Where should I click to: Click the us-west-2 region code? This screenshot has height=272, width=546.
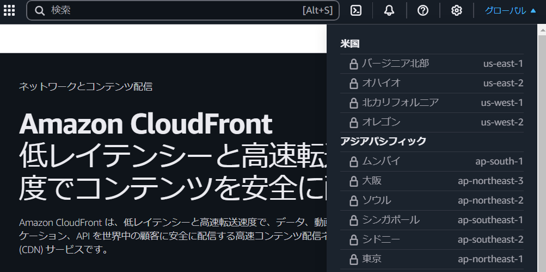[x=502, y=122]
